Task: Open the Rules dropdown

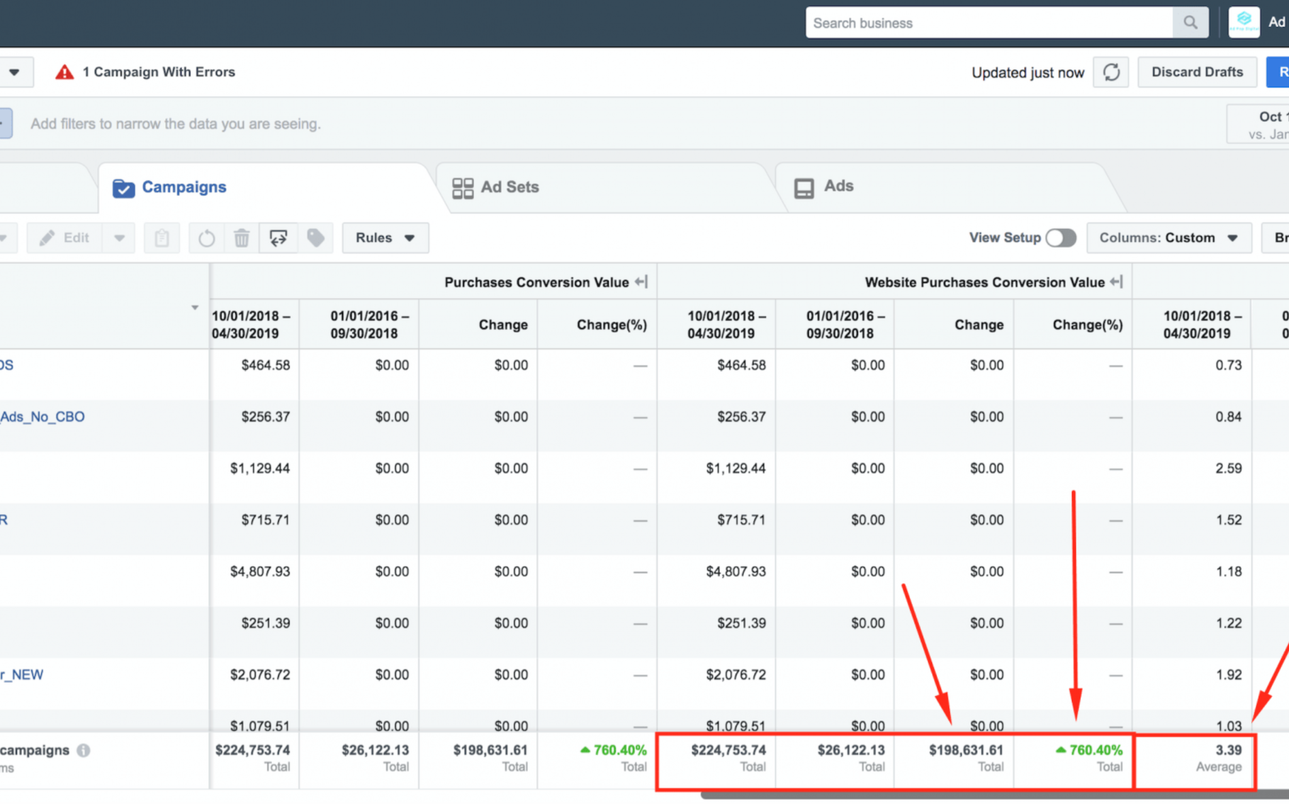Action: (385, 238)
